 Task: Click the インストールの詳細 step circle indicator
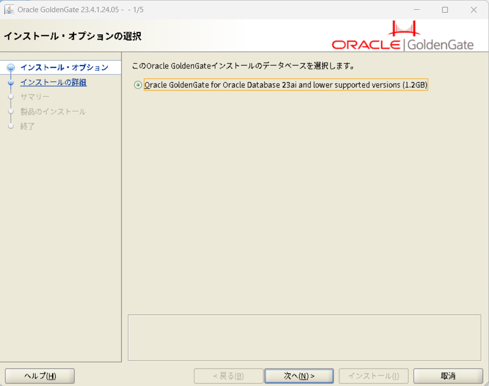[x=11, y=82]
